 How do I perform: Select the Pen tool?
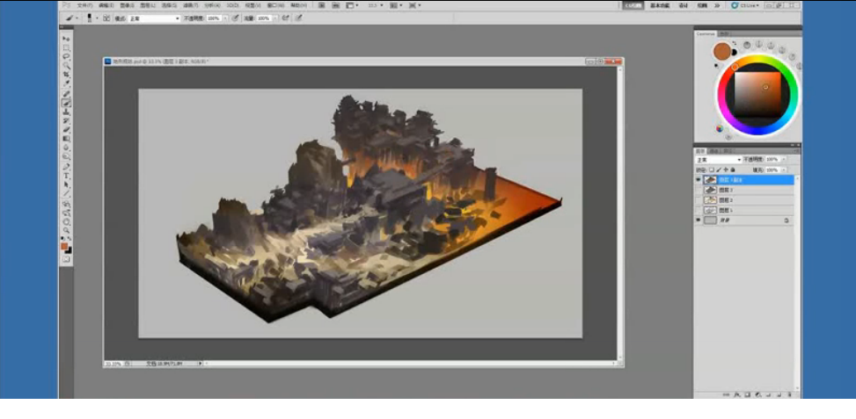(x=67, y=167)
